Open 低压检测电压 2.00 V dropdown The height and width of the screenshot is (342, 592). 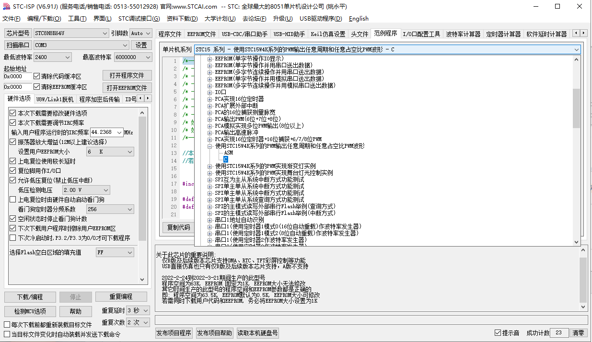86,190
